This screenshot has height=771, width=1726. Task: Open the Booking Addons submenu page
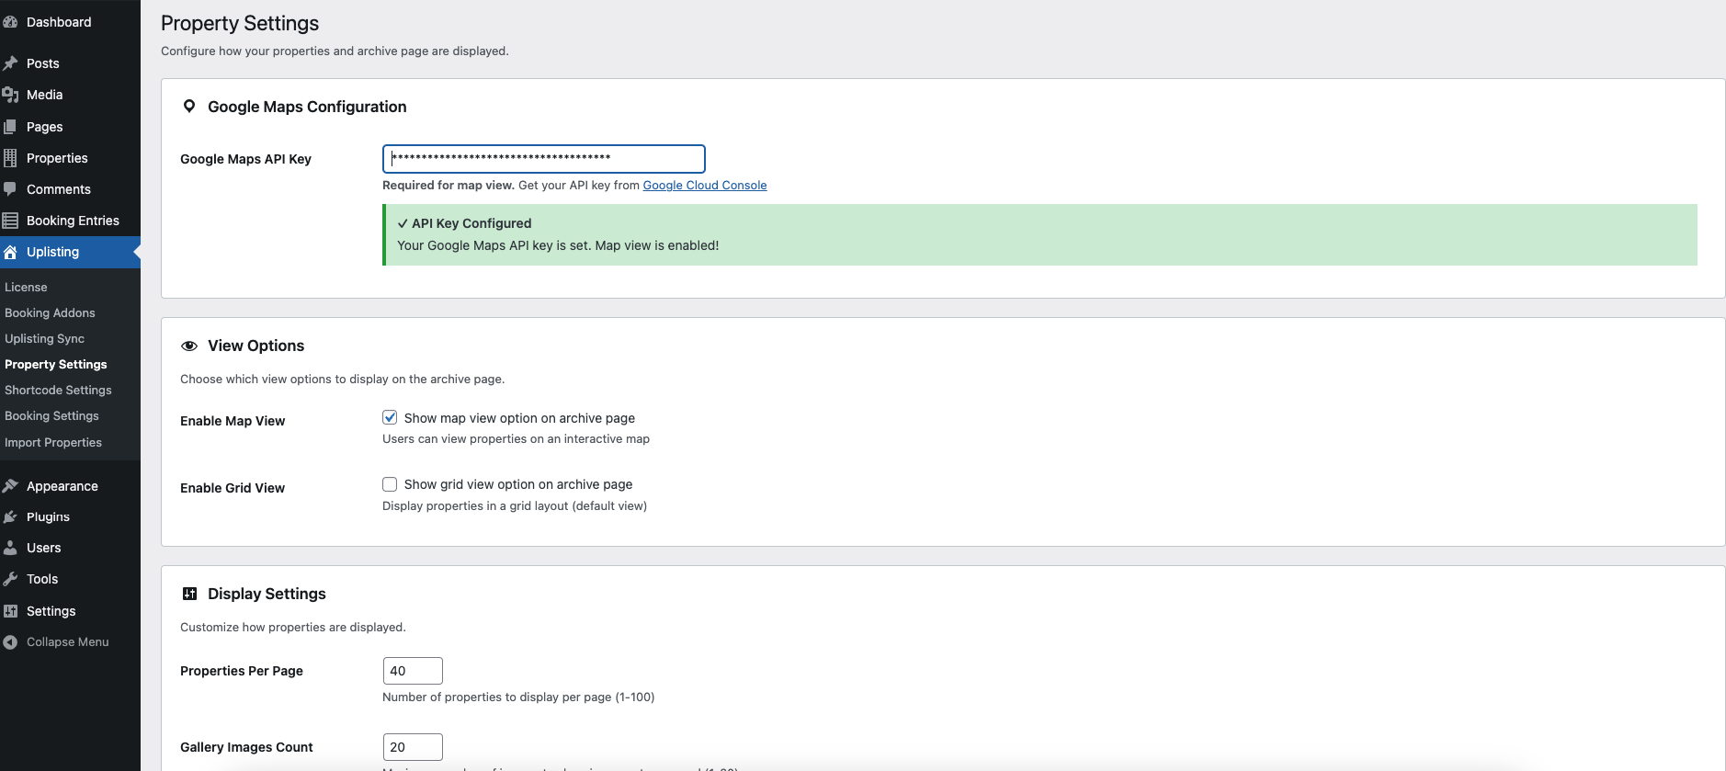pyautogui.click(x=50, y=312)
